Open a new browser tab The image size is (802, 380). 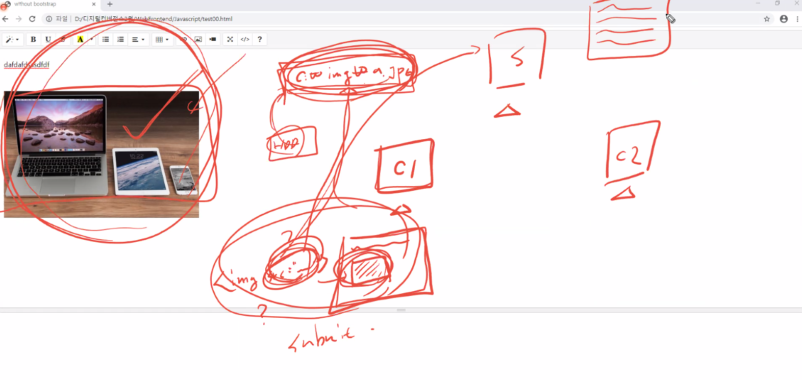pos(110,4)
